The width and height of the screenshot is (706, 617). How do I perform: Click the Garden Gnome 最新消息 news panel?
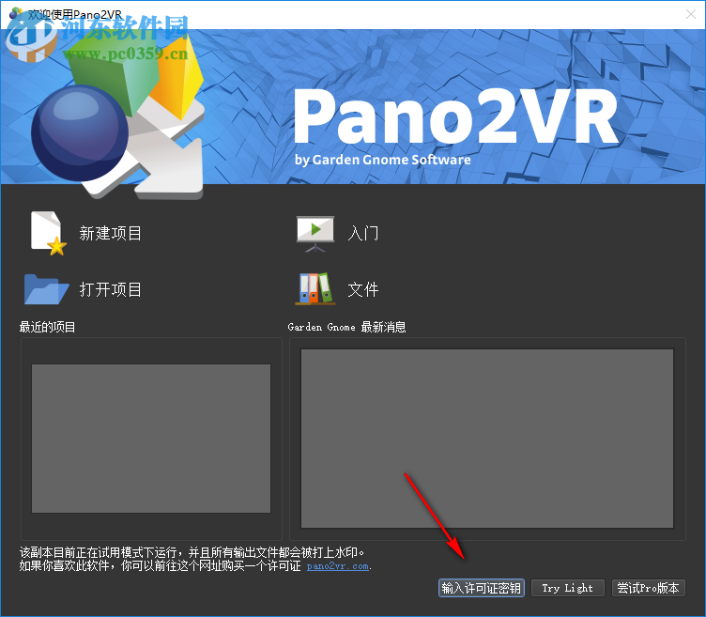pyautogui.click(x=487, y=439)
